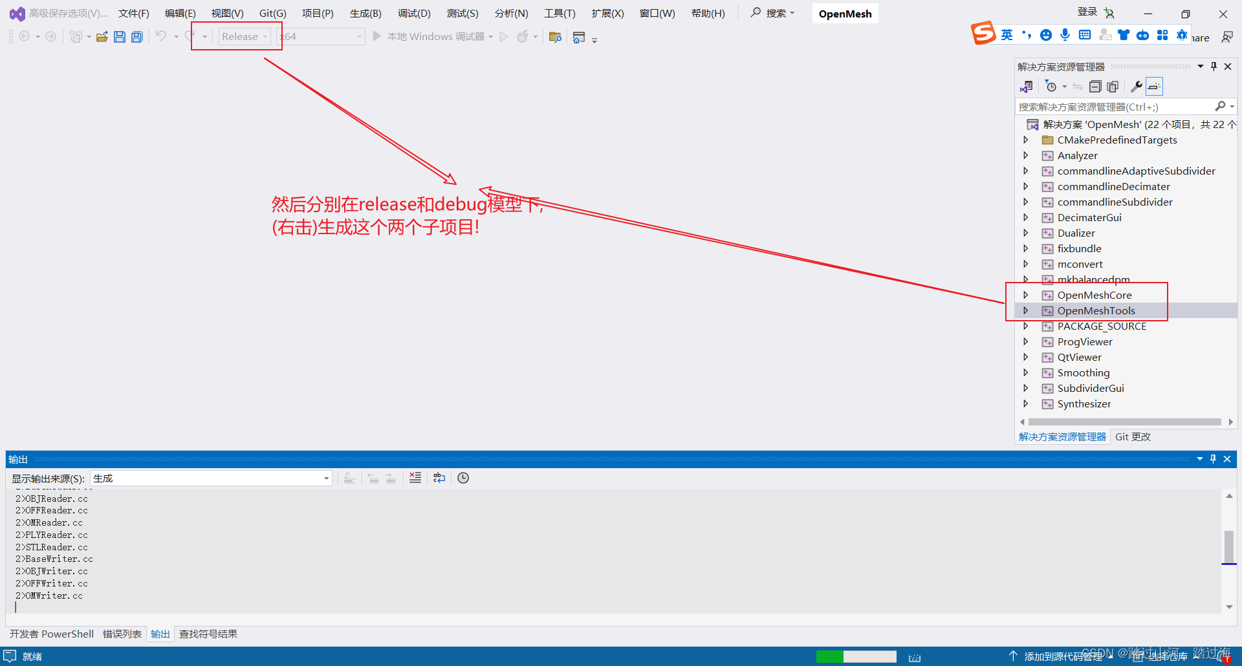Click the Sogou input method icon
Image resolution: width=1242 pixels, height=666 pixels.
(x=983, y=33)
